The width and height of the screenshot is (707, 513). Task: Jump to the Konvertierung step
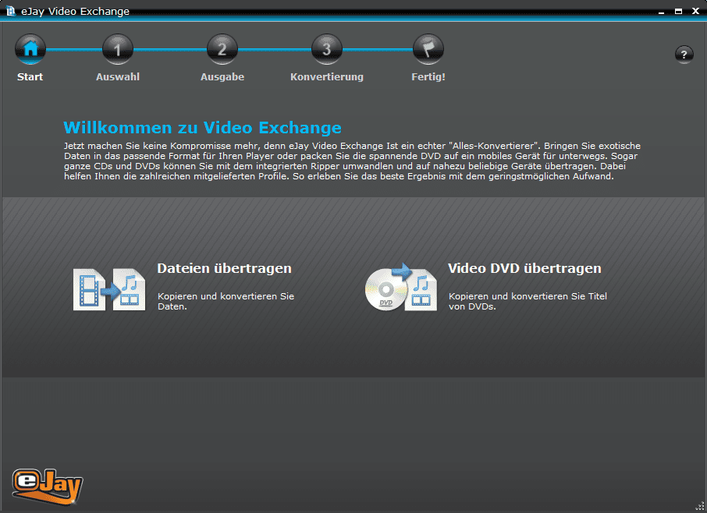pyautogui.click(x=326, y=76)
